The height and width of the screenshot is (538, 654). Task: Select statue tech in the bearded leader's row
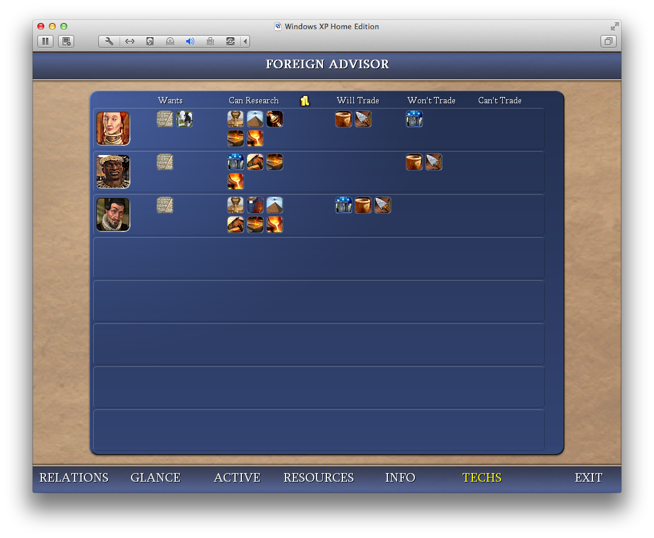click(236, 205)
